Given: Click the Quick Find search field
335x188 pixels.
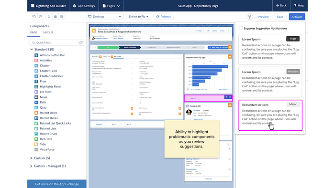Looking at the screenshot, I should tap(53, 42).
